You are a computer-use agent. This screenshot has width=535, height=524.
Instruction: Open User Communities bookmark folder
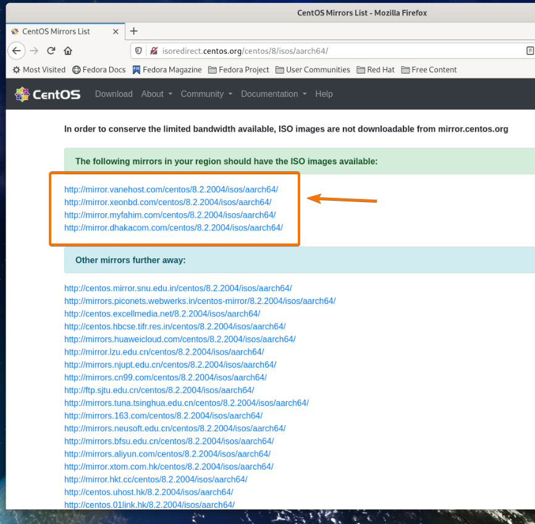coord(313,70)
